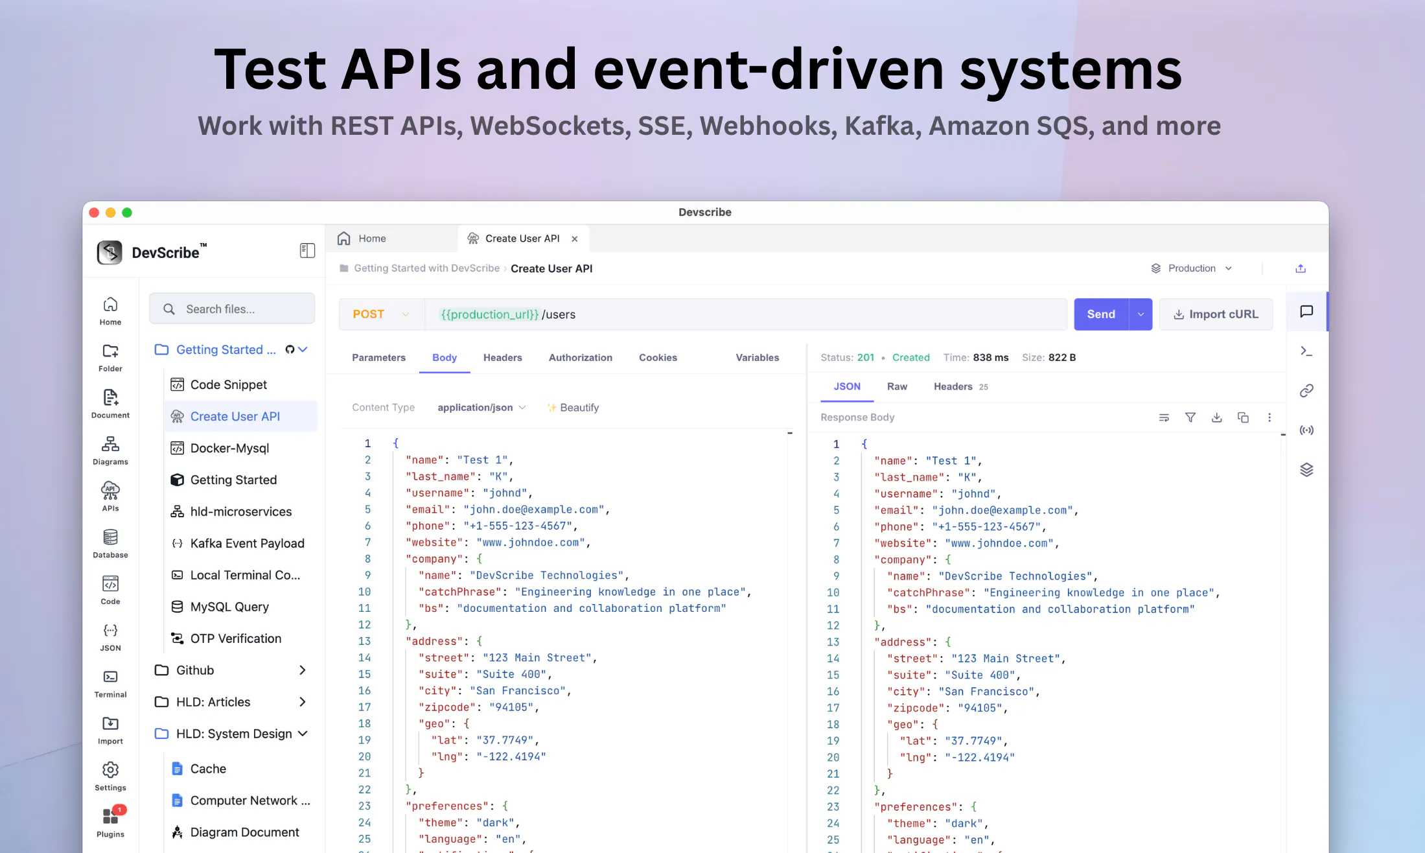This screenshot has width=1425, height=853.
Task: Switch to the Home tab
Action: click(x=362, y=239)
